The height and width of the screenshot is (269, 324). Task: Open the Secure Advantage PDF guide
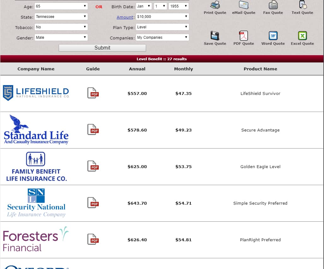[x=93, y=130]
